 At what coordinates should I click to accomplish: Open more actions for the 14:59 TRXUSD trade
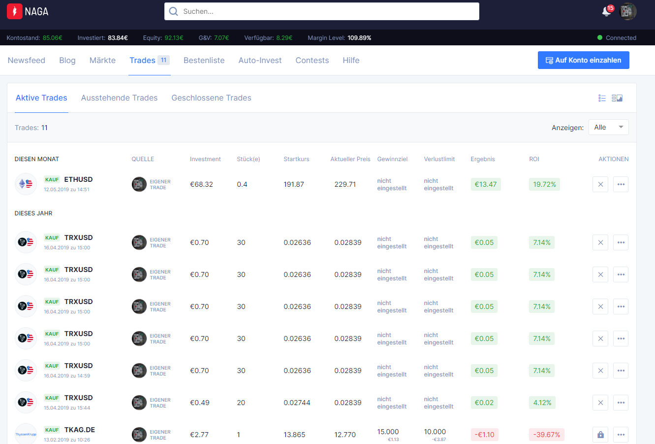point(621,371)
